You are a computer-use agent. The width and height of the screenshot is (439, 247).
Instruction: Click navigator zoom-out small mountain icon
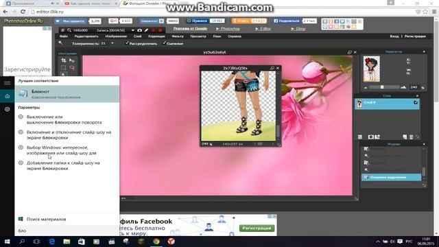pos(366,88)
